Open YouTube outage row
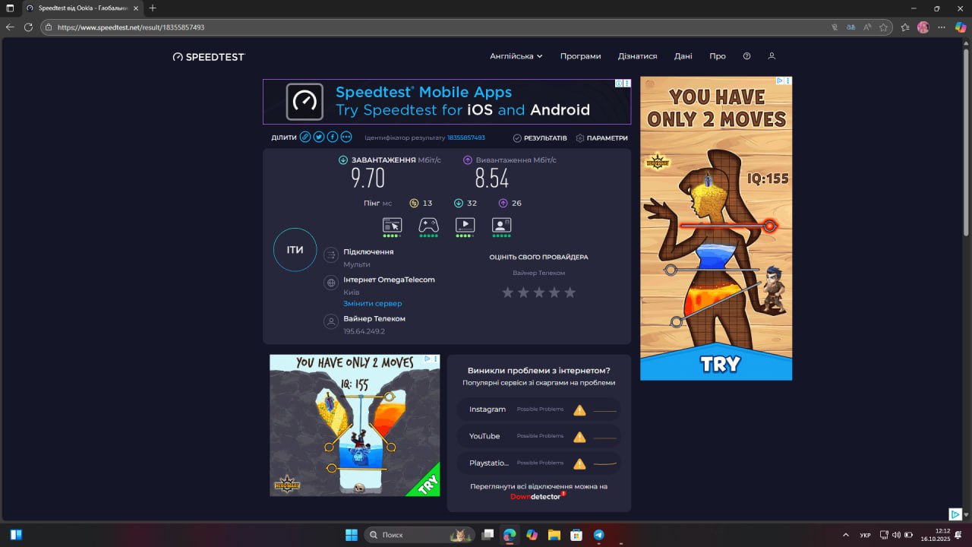 (x=539, y=436)
